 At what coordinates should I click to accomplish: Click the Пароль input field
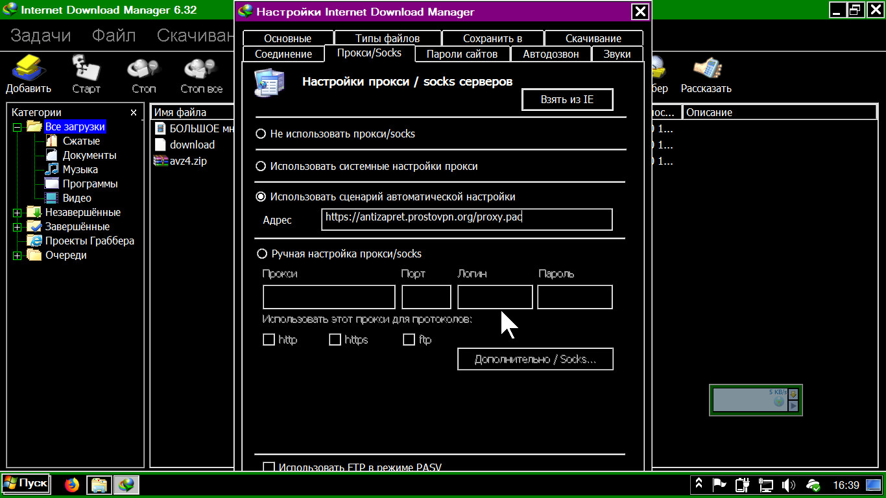tap(575, 297)
